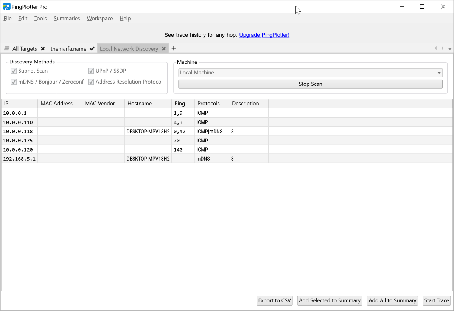Open the Edit menu

[23, 19]
